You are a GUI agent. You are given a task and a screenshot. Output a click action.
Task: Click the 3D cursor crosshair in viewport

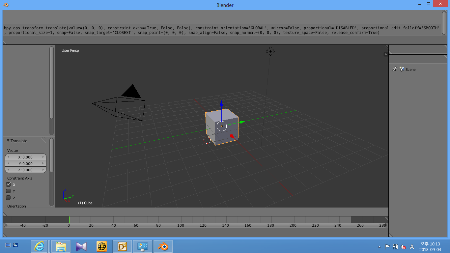pyautogui.click(x=207, y=140)
